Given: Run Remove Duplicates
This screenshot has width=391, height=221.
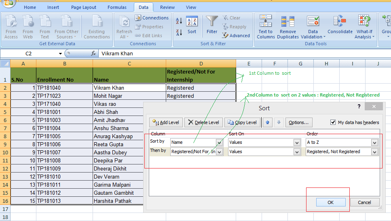Looking at the screenshot, I should pyautogui.click(x=288, y=27).
